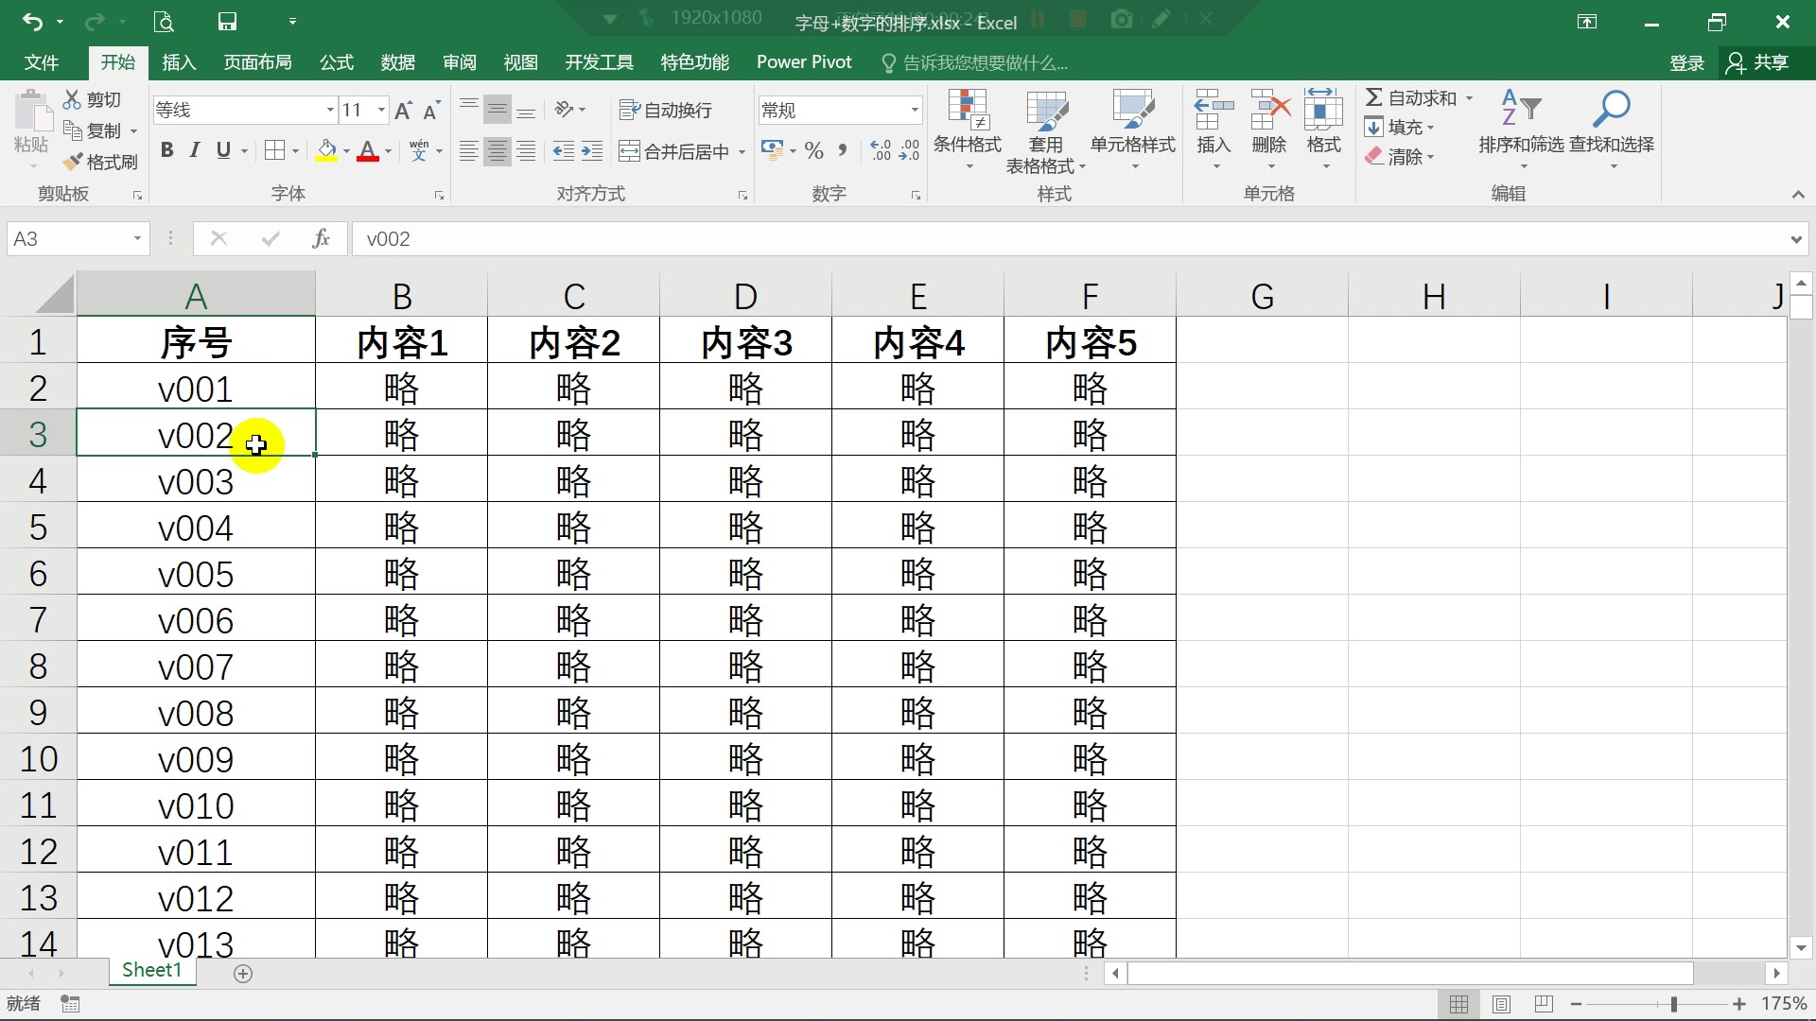This screenshot has height=1021, width=1816.
Task: Decrease decimal places
Action: (910, 151)
